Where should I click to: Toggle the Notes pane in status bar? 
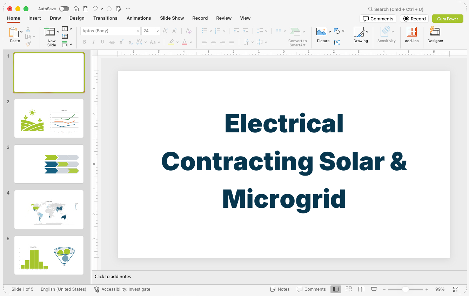(280, 289)
